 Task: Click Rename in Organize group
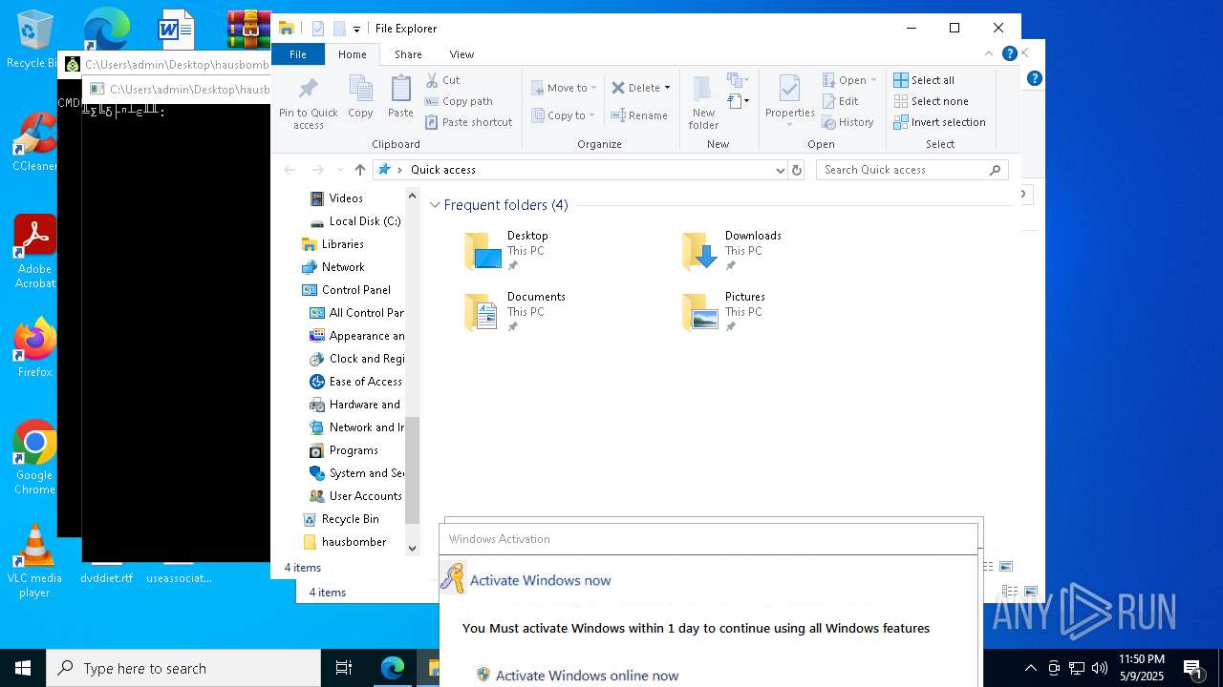click(x=639, y=115)
